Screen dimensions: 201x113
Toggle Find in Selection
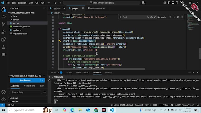coord(178,17)
